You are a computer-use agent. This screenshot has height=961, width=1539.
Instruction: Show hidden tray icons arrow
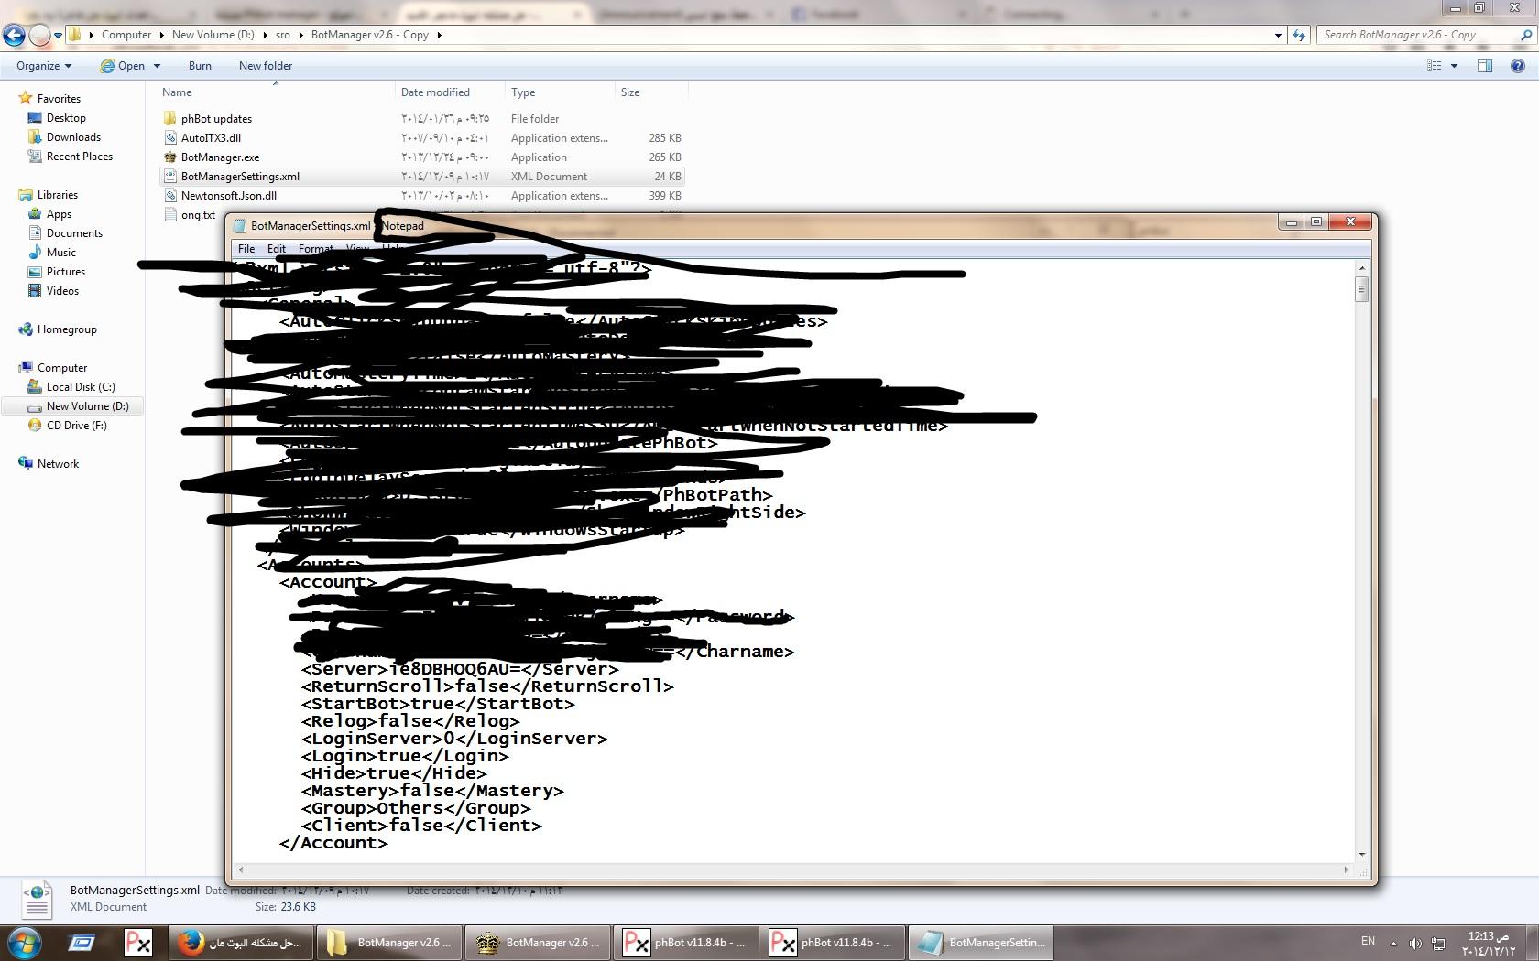(1393, 943)
